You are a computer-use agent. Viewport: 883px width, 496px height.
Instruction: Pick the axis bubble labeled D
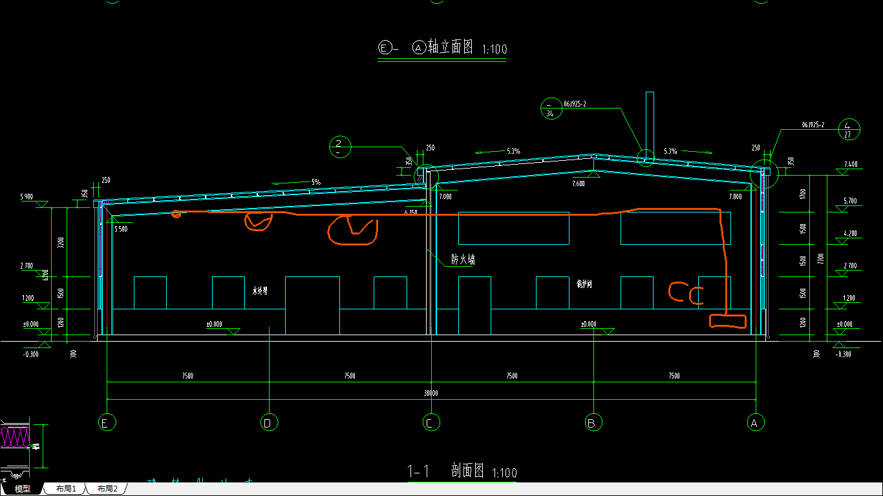click(269, 423)
